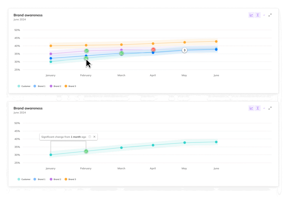
Task: Click red significance marker at April
Action: [153, 50]
